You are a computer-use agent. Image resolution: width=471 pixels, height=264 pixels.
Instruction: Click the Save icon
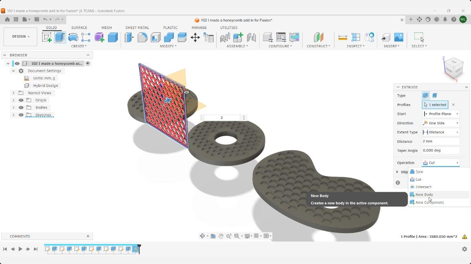tap(37, 19)
